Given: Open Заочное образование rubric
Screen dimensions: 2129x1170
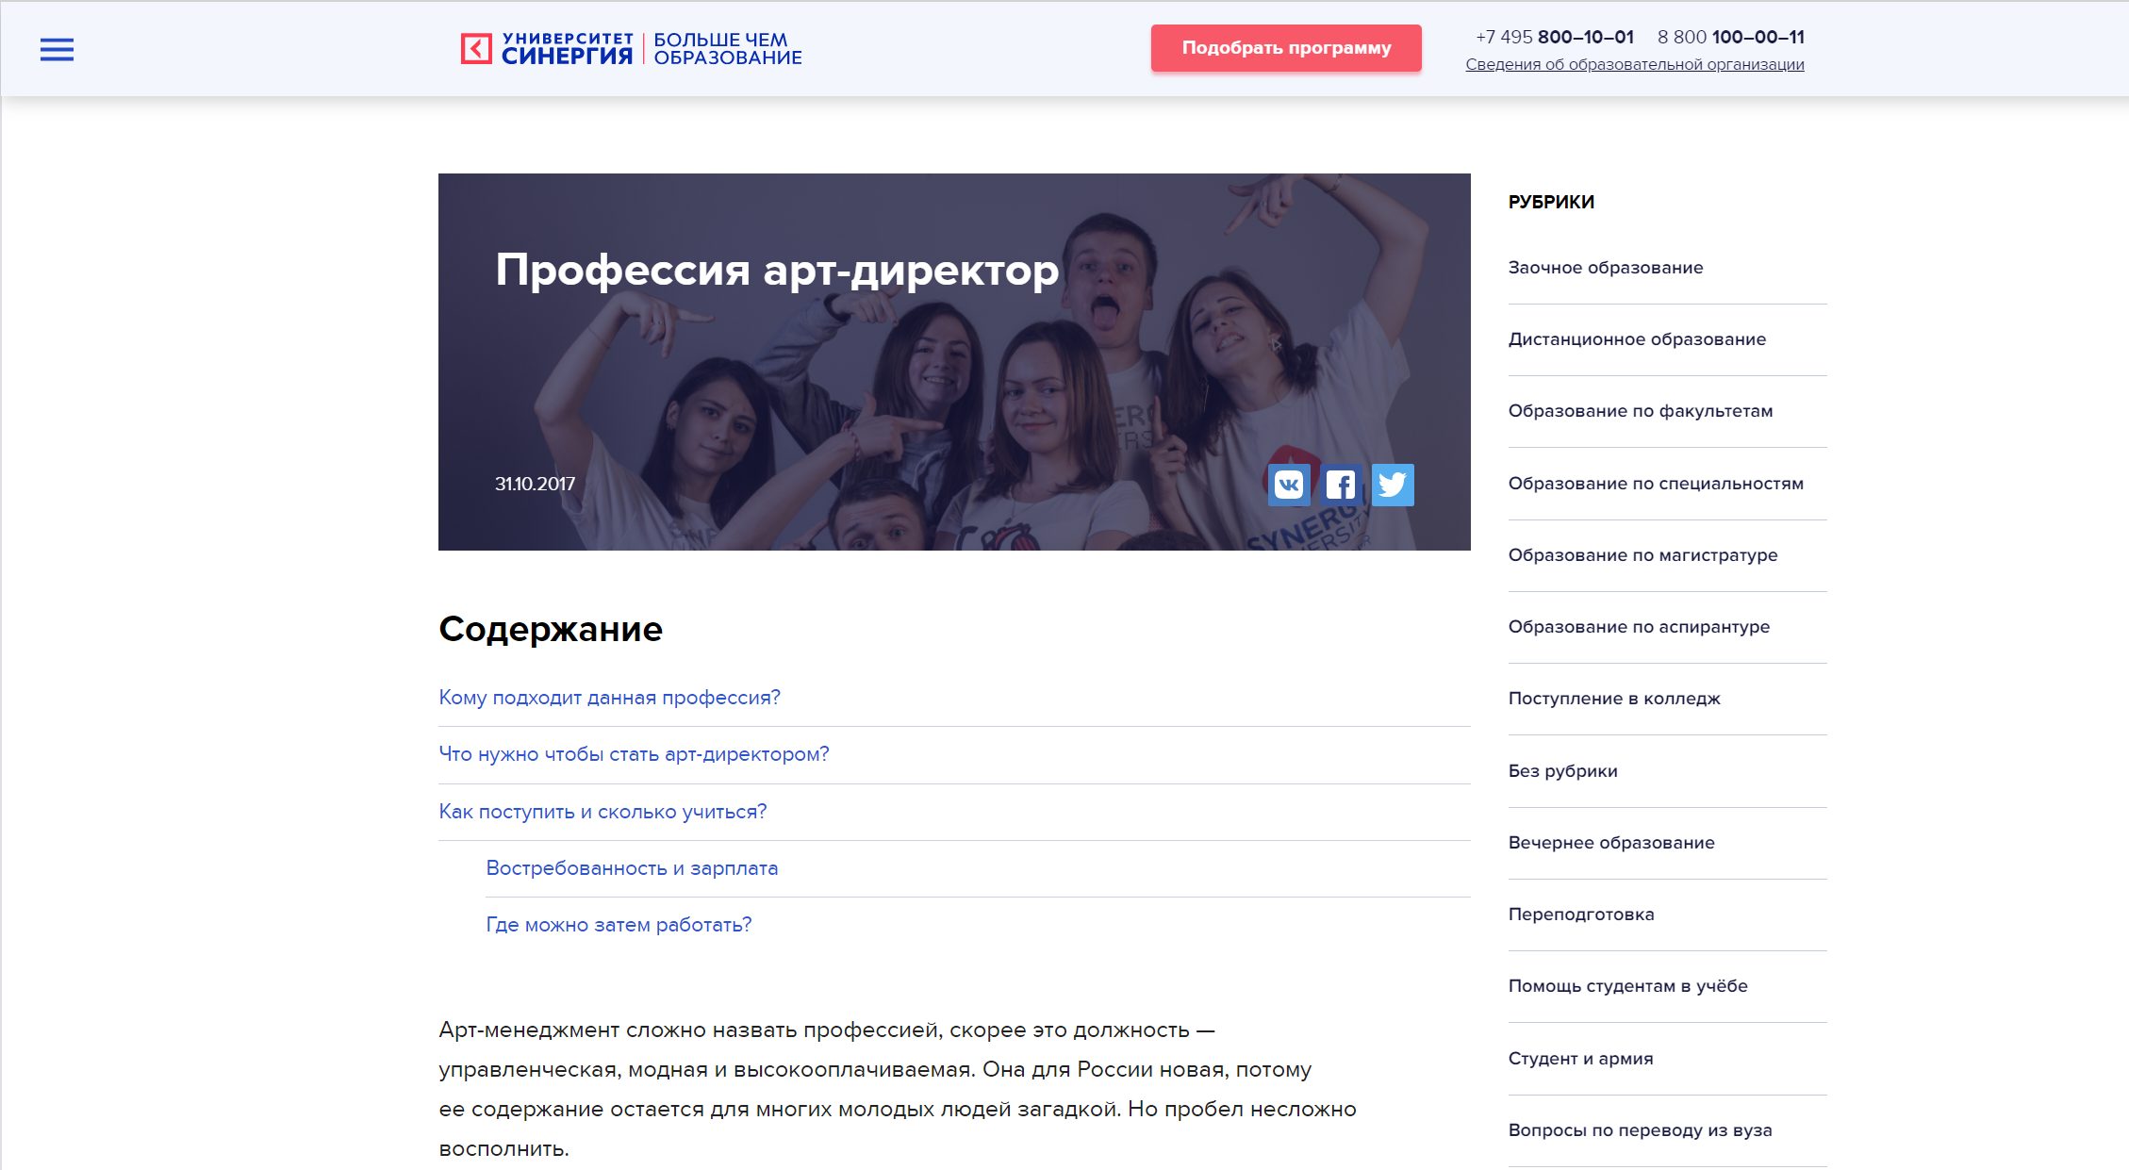Looking at the screenshot, I should (x=1606, y=268).
